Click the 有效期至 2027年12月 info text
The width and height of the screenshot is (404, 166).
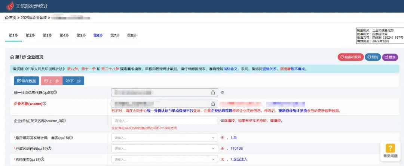pyautogui.click(x=373, y=41)
